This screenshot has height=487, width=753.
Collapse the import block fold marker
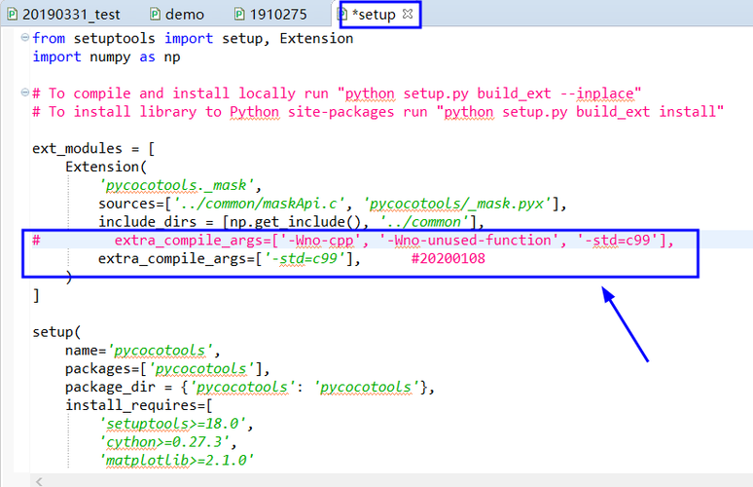point(25,37)
